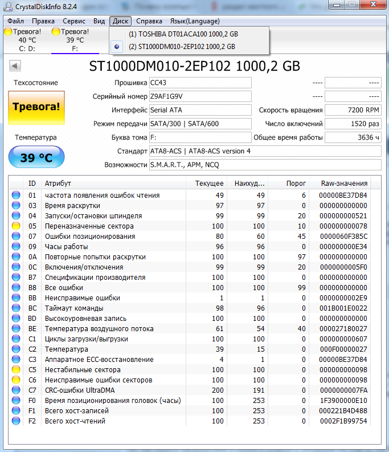Viewport: 389px width, 452px height.
Task: Click the previous disk arrow button
Action: pyautogui.click(x=15, y=66)
